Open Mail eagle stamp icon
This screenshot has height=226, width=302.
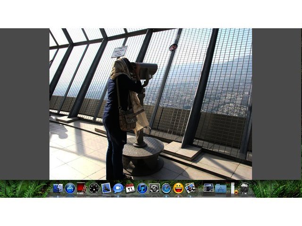coord(106,189)
